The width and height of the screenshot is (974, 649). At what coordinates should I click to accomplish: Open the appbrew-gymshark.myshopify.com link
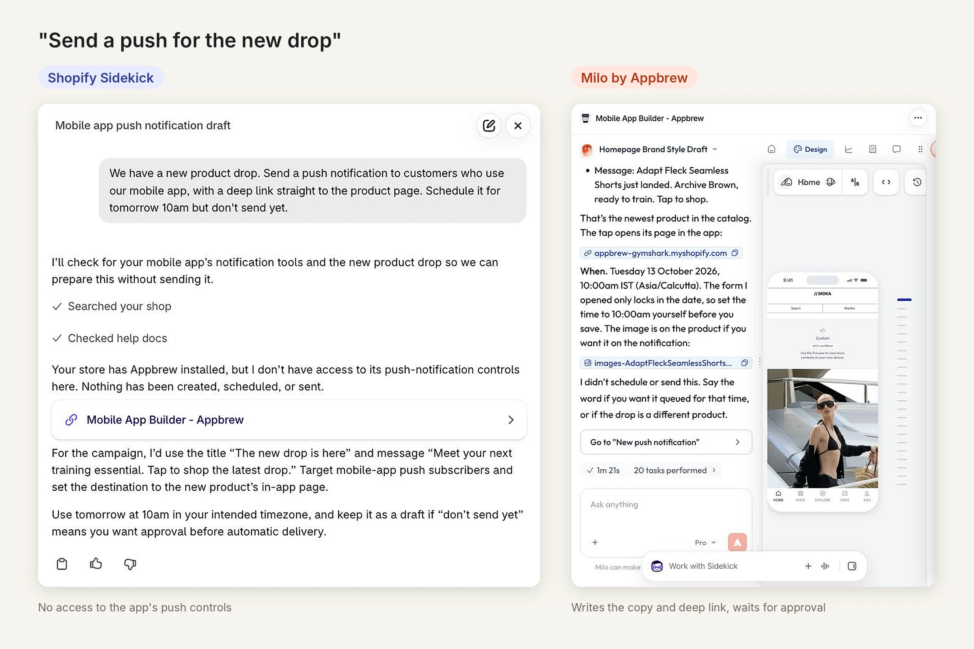point(660,253)
